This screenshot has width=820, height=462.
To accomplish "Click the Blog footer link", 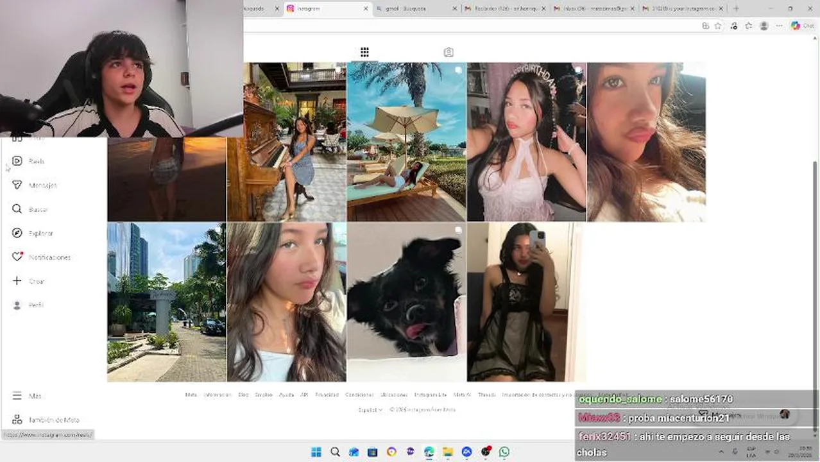I will (x=243, y=395).
